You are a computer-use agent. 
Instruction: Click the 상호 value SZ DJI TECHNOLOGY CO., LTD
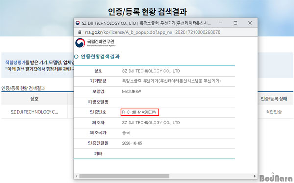151,71
